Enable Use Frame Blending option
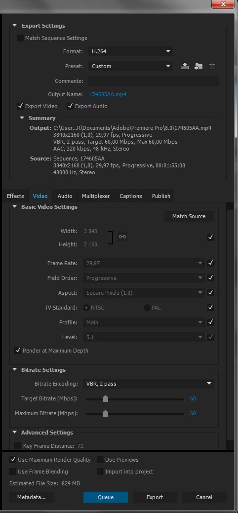 point(13,472)
